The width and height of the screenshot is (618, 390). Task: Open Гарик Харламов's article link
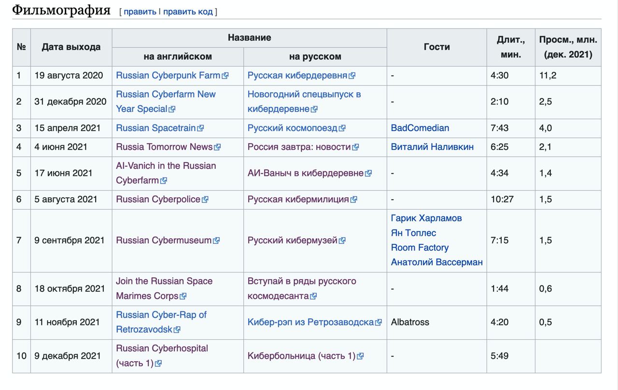pyautogui.click(x=426, y=218)
